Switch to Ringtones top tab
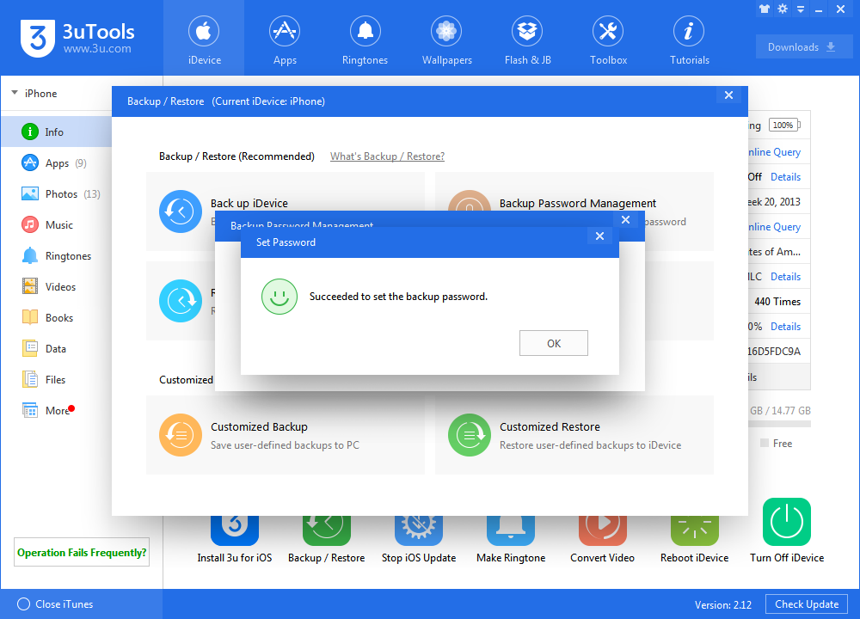Screen dimensions: 860x619 (365, 40)
